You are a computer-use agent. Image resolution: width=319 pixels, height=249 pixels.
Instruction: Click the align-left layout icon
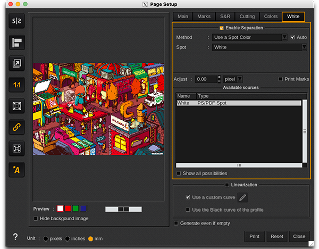pyautogui.click(x=16, y=43)
